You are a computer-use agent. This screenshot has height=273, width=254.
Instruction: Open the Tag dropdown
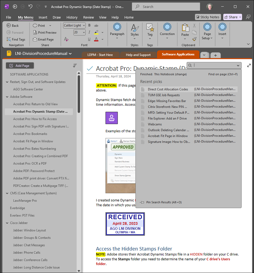coord(150,32)
